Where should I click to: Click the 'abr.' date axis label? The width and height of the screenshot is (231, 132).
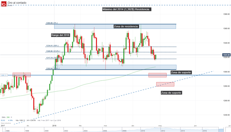point(133,126)
